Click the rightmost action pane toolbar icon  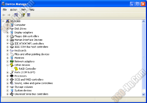(x=28, y=15)
